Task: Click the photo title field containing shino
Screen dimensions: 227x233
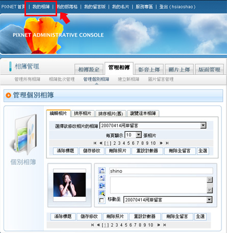Action: coord(161,171)
